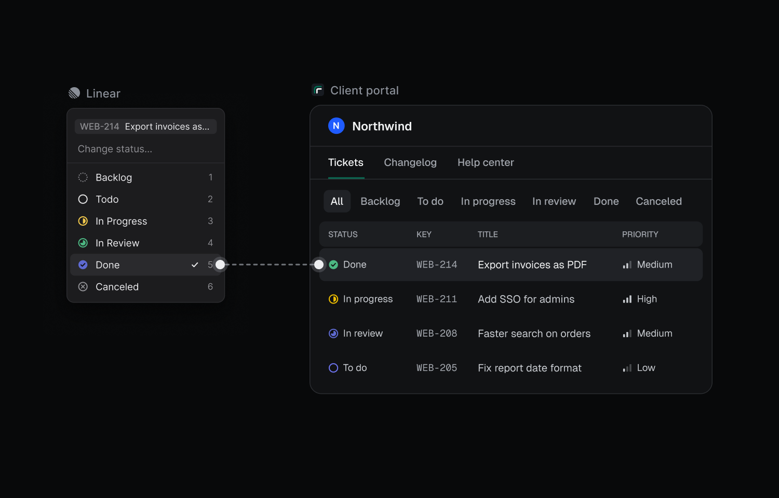This screenshot has height=498, width=779.
Task: Open ticket titled Add SSO for admins
Action: 526,299
